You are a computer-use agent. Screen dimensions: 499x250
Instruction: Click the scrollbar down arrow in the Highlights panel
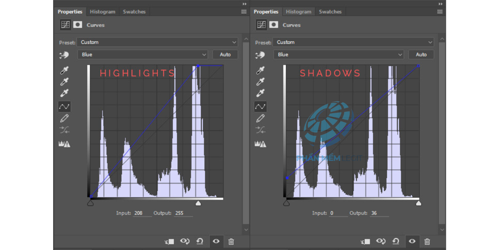(246, 230)
